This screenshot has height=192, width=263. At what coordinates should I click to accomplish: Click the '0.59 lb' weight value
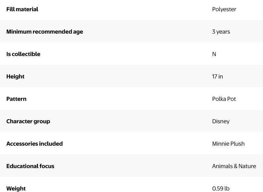click(x=221, y=189)
